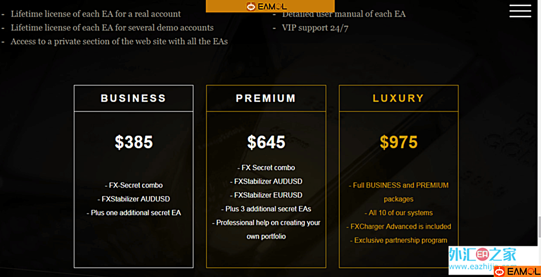Click the red EA badge on the blue banner
541x277 pixels.
[482, 254]
